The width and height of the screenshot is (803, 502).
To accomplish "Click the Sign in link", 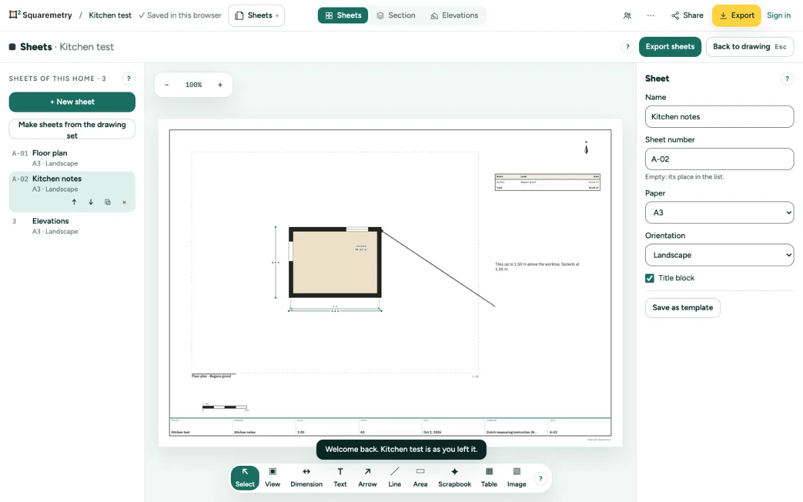I will tap(778, 15).
